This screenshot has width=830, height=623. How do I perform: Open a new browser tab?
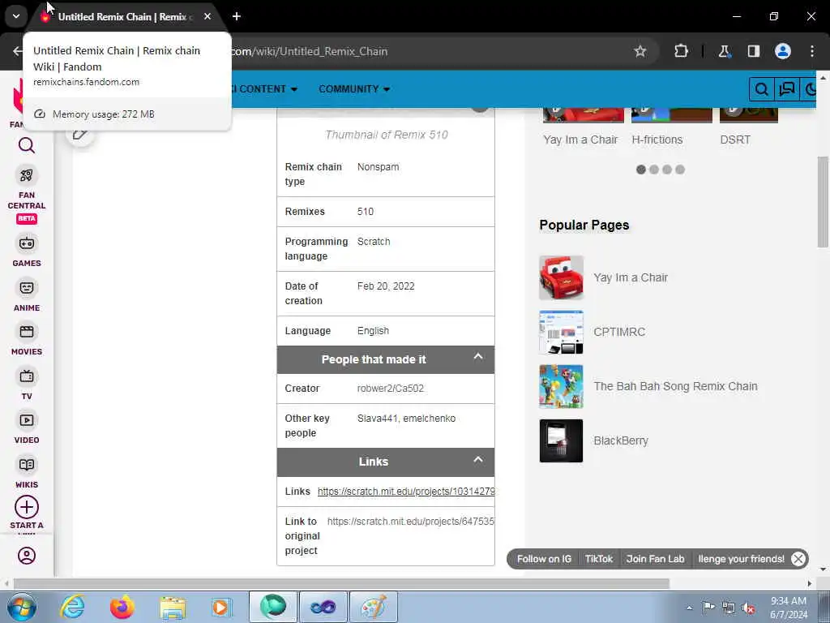click(x=237, y=16)
